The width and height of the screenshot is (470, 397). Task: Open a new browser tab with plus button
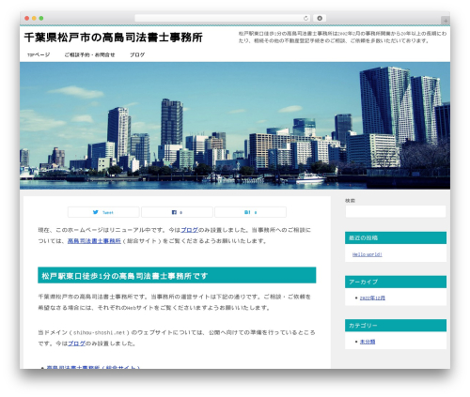(x=446, y=21)
